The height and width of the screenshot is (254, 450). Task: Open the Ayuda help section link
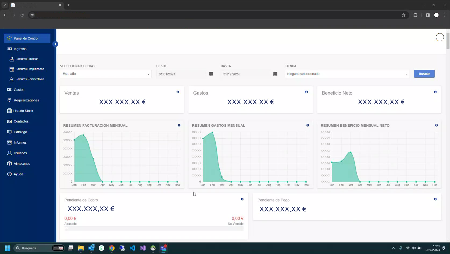[x=18, y=174]
